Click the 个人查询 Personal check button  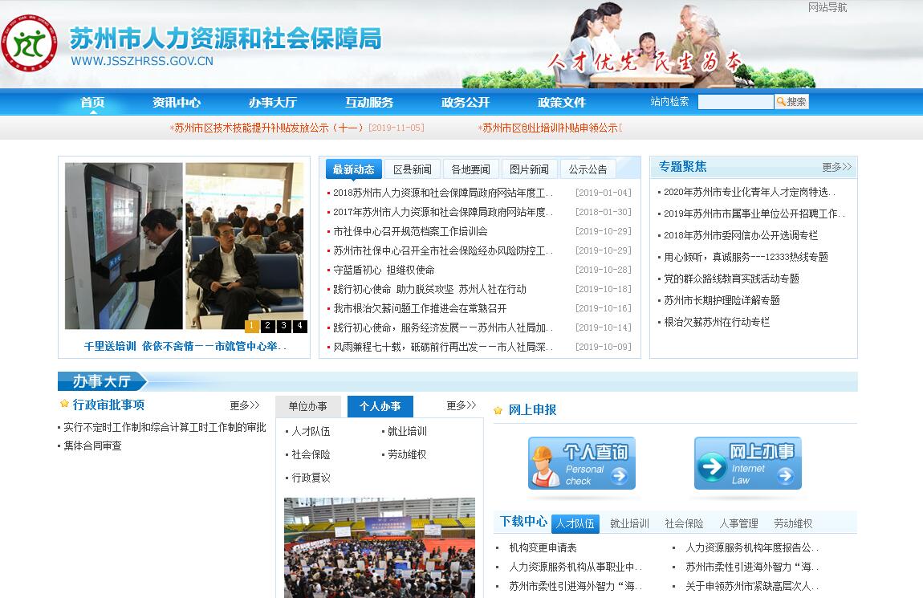click(582, 463)
